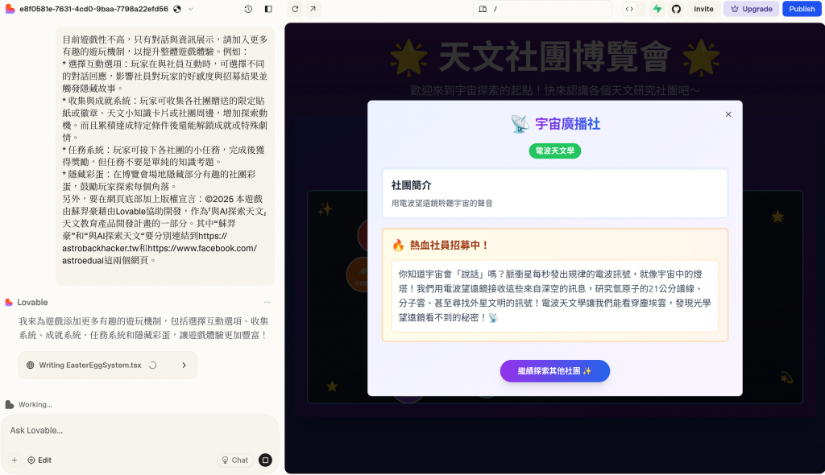The height and width of the screenshot is (475, 825).
Task: Click 繼續探索其他社團 button
Action: 555,371
